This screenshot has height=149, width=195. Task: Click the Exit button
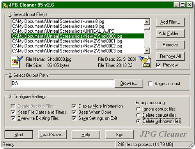point(119,135)
